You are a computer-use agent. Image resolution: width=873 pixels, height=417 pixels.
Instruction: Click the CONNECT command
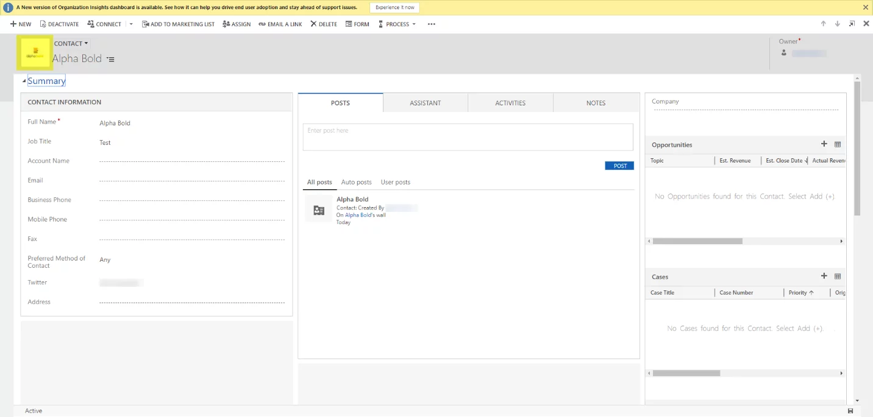click(104, 24)
